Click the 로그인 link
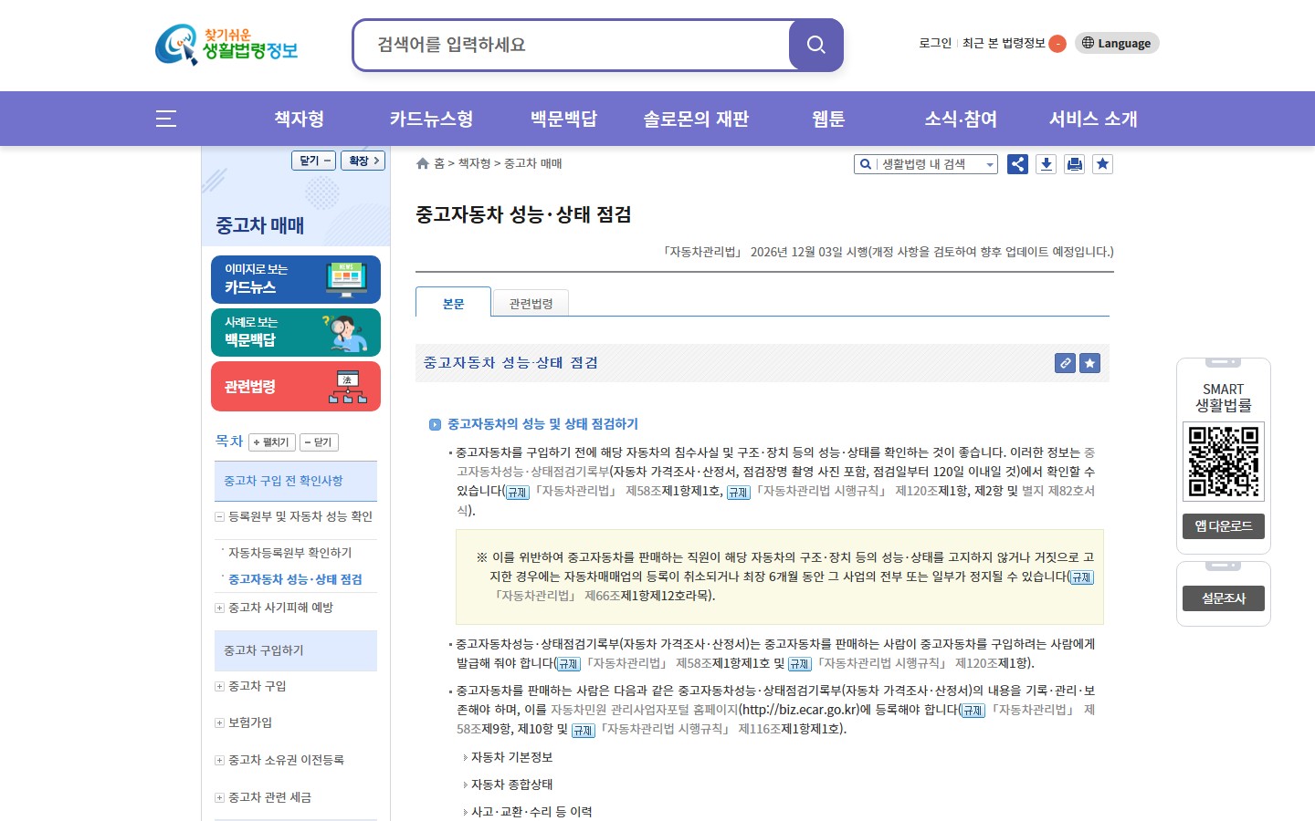The image size is (1315, 821). pos(935,43)
